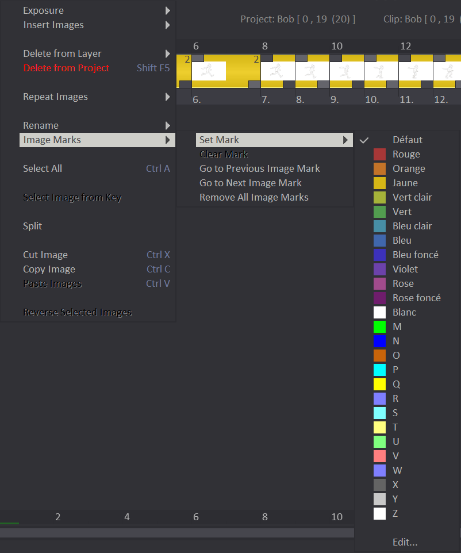Select "Insert Images" from the menu
461x553 pixels.
pos(53,25)
